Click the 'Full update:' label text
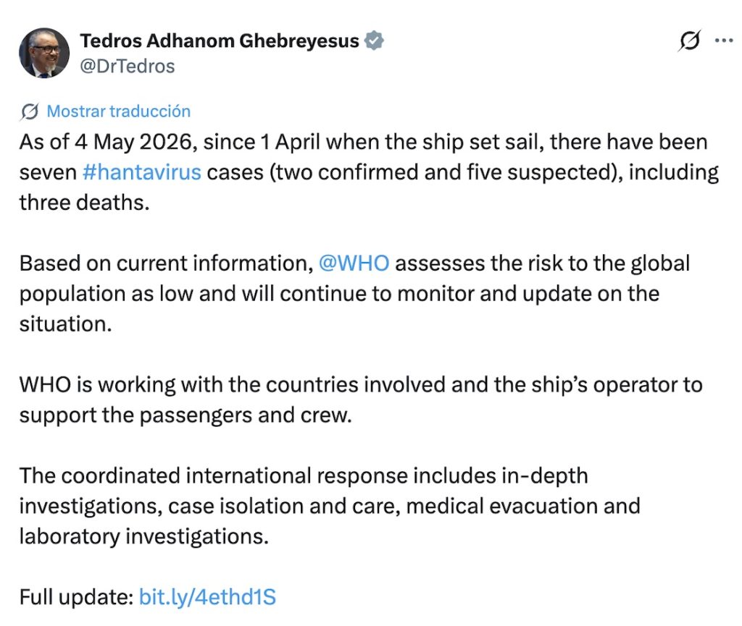The width and height of the screenshot is (742, 626). [77, 597]
